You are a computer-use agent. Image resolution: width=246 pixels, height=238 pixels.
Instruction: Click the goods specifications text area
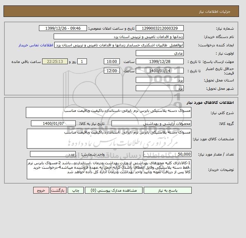click(109, 139)
